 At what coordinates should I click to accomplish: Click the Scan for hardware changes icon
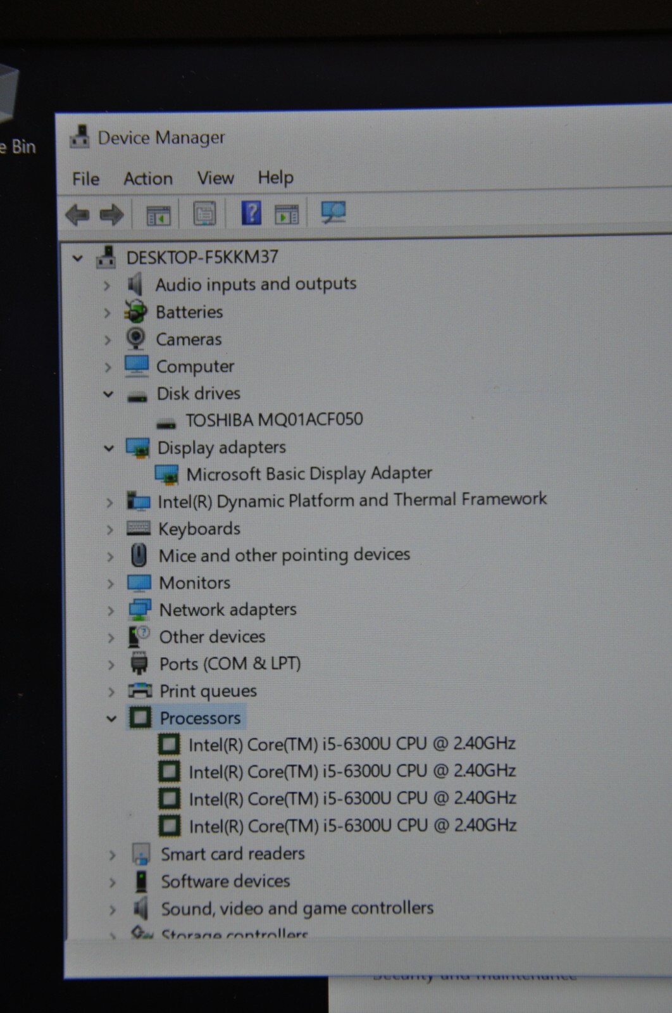pos(333,212)
